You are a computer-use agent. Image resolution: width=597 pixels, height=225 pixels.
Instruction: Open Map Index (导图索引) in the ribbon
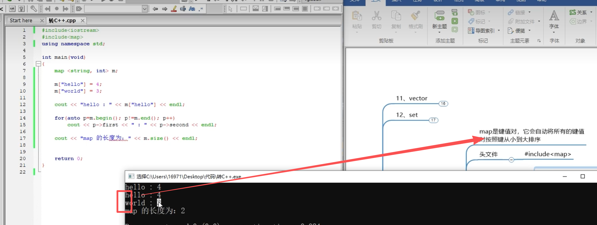pos(481,31)
